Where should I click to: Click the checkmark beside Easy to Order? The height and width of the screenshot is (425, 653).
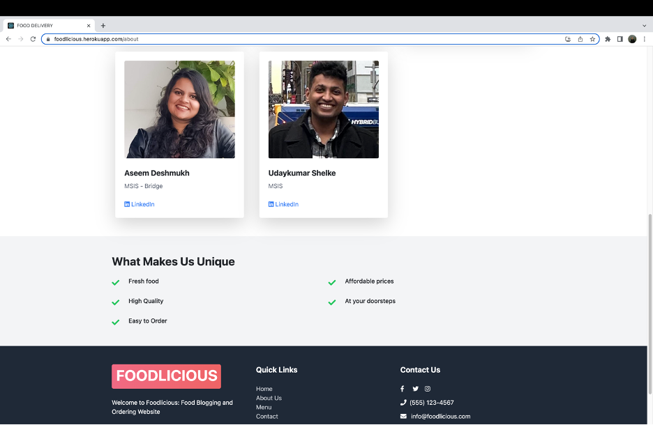116,322
